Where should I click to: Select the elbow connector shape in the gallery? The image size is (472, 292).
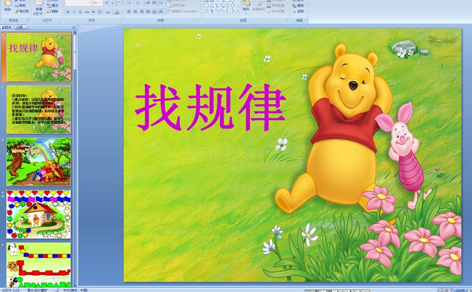(x=217, y=5)
